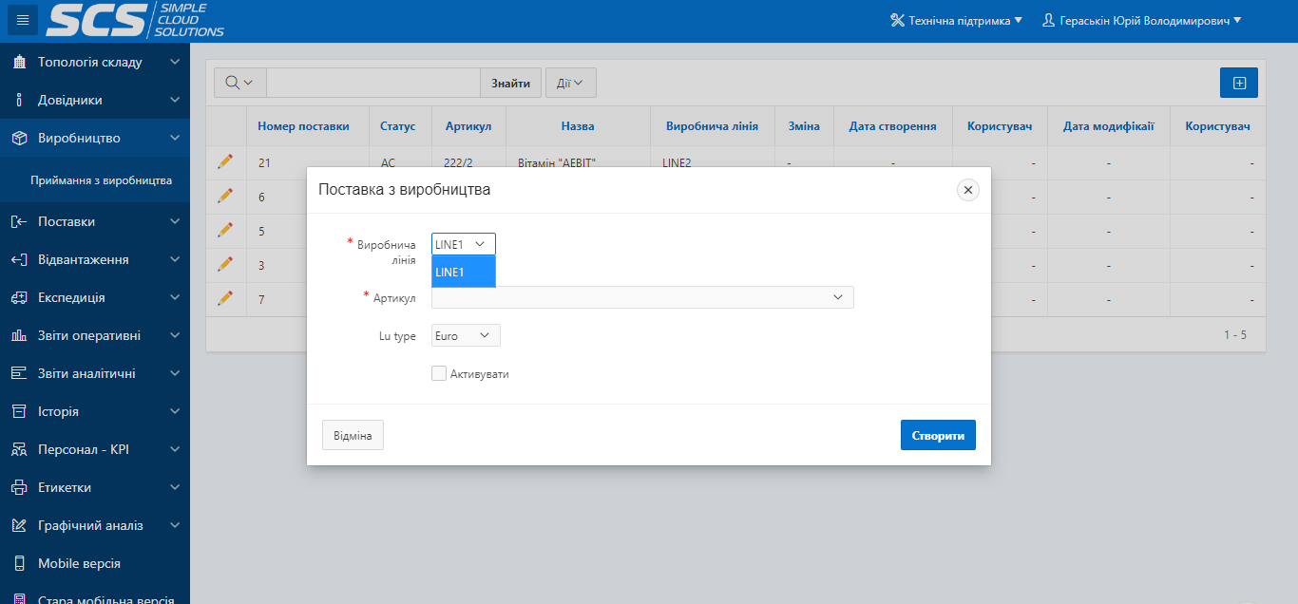The image size is (1298, 604).
Task: Edit row 5 with pencil icon
Action: tap(225, 230)
